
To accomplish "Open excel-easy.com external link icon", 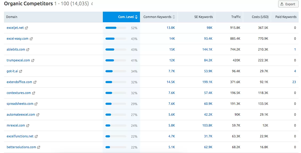I will (31, 39).
